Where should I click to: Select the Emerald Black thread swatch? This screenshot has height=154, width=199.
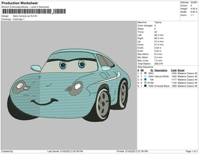coord(146,86)
